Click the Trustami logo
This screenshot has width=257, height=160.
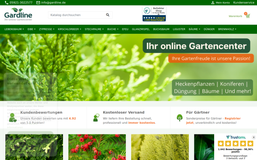[x=236, y=137]
